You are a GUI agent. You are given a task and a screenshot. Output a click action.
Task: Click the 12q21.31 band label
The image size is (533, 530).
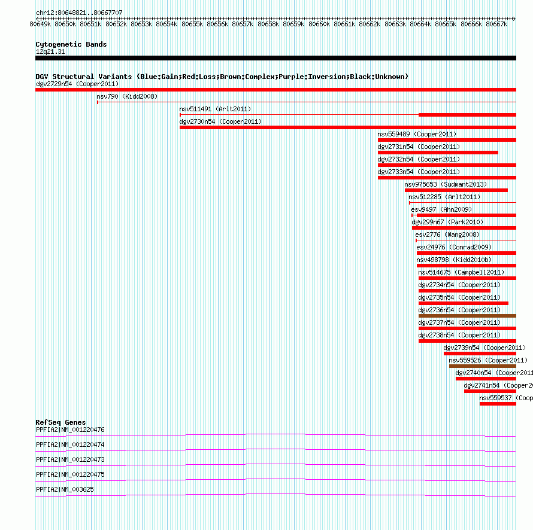[50, 51]
